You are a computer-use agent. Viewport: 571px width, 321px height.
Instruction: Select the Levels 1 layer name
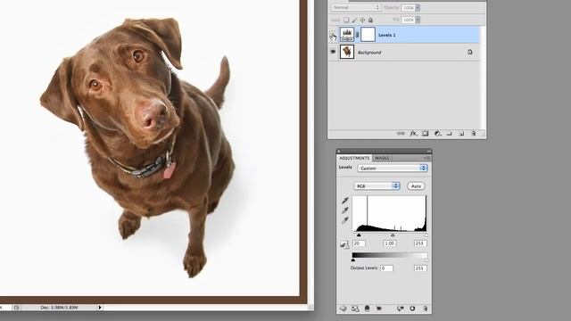386,35
